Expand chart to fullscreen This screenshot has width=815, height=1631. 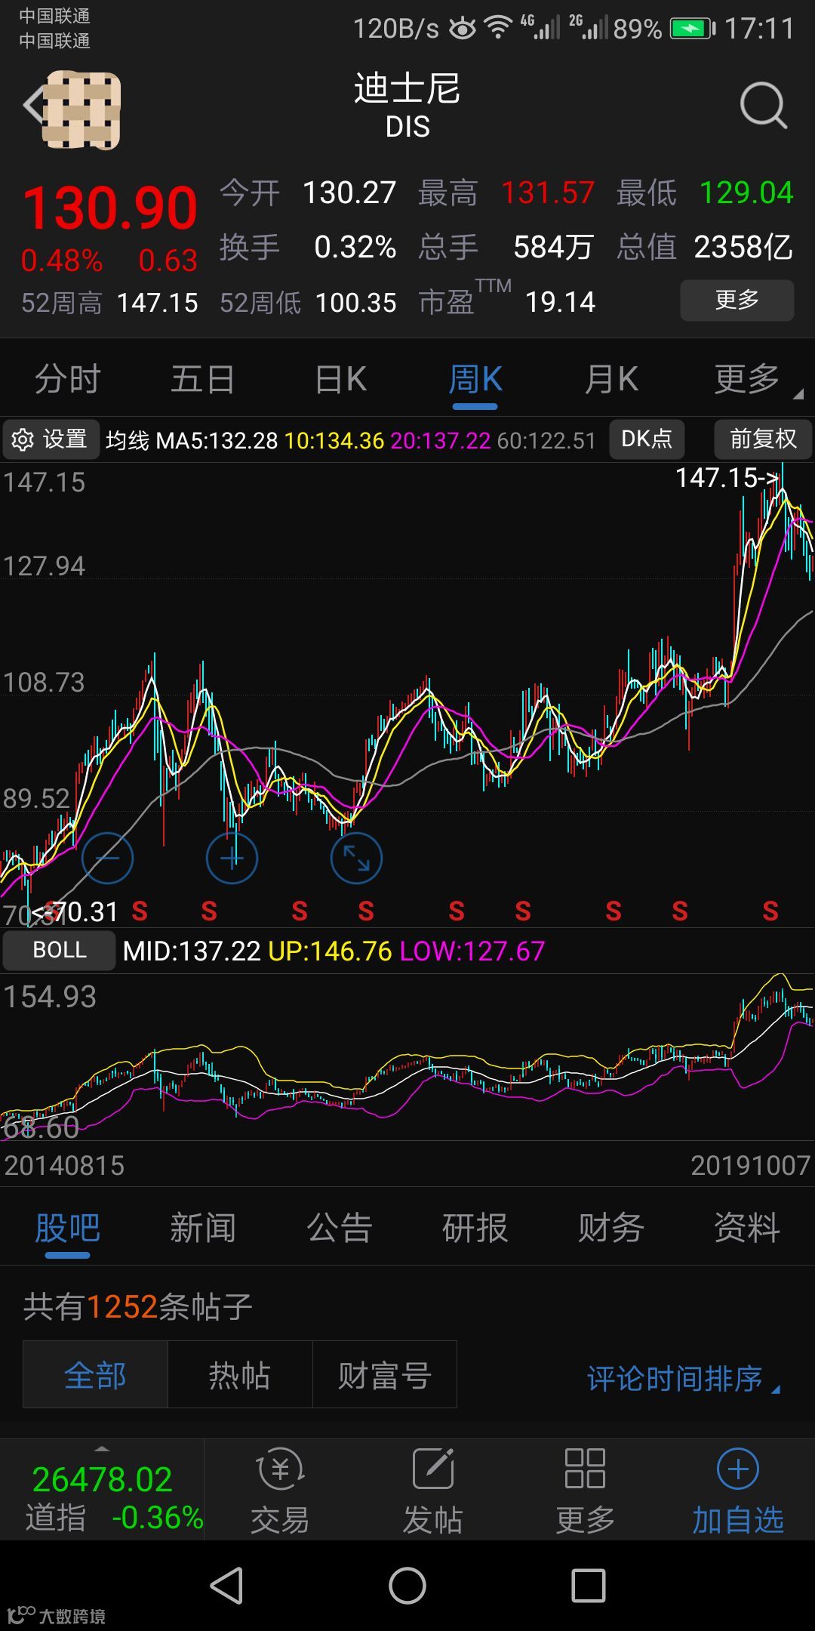tap(356, 858)
